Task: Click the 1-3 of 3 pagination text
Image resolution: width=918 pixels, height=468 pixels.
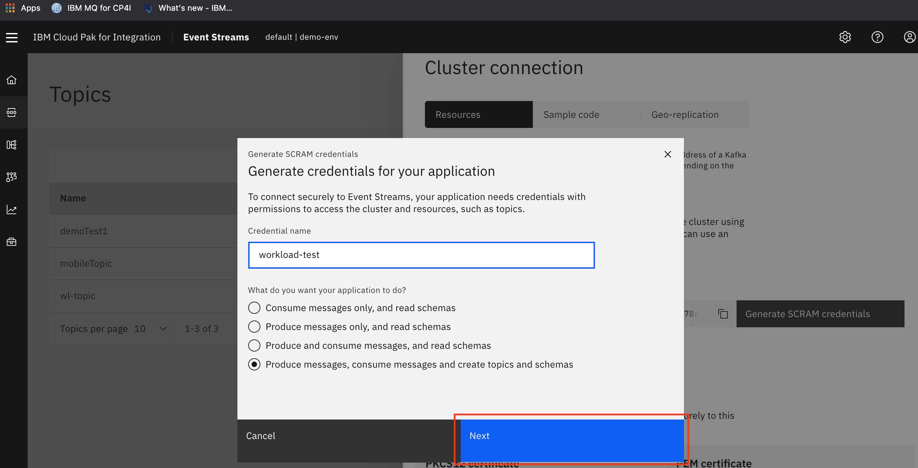Action: click(201, 329)
